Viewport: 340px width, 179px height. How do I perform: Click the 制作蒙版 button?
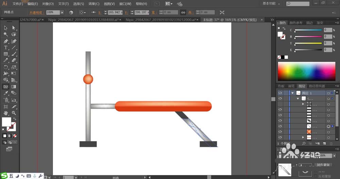click(x=323, y=165)
